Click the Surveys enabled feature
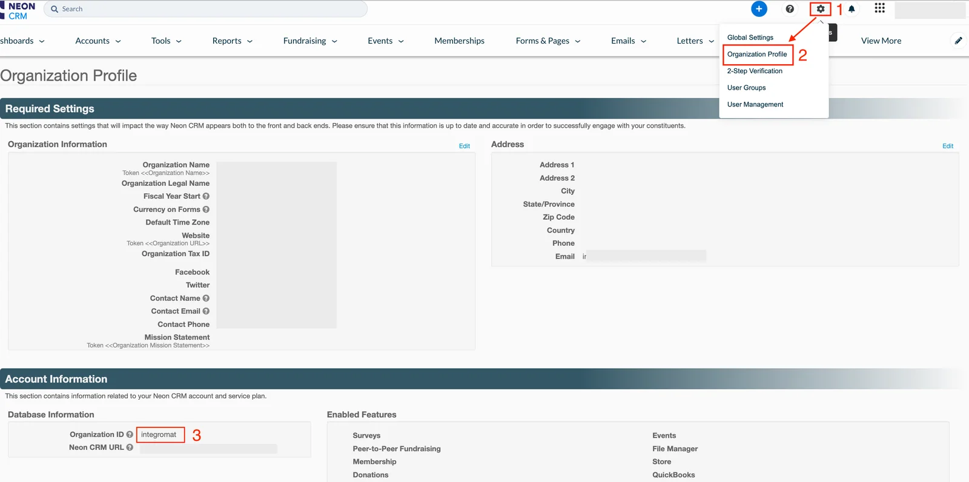The width and height of the screenshot is (969, 482). click(x=366, y=435)
